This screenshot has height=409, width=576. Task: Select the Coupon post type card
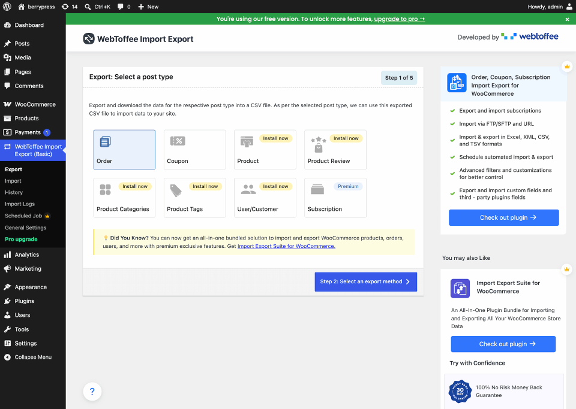194,150
